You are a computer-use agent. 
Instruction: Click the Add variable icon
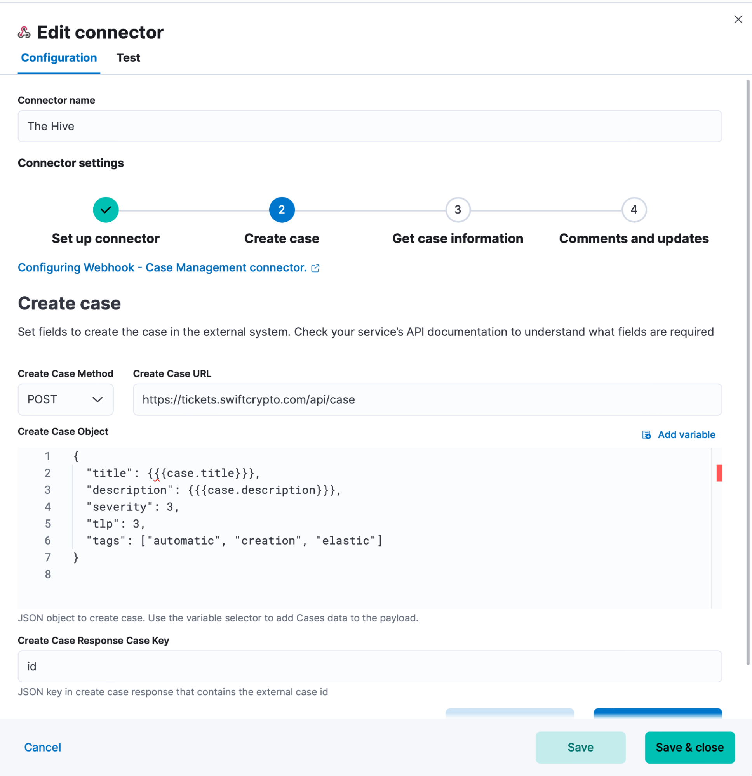[646, 435]
